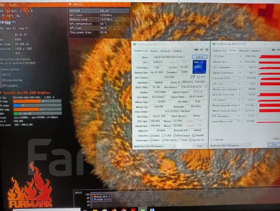Click the Driver Version field
Viewport: 280px width, 211px height.
click(178, 111)
